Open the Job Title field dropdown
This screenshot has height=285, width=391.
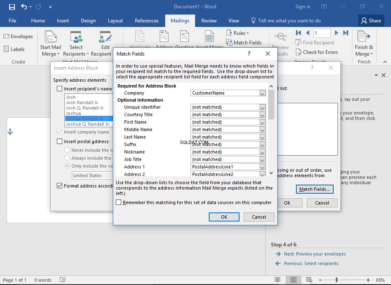click(262, 160)
